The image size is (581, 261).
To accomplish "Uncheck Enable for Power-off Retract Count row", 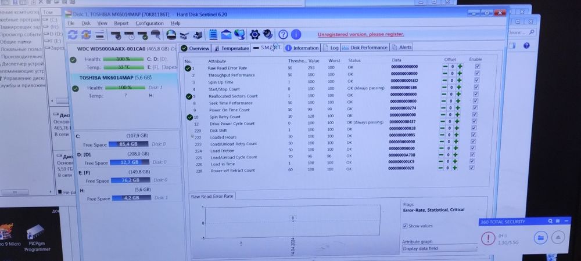I will pyautogui.click(x=471, y=168).
